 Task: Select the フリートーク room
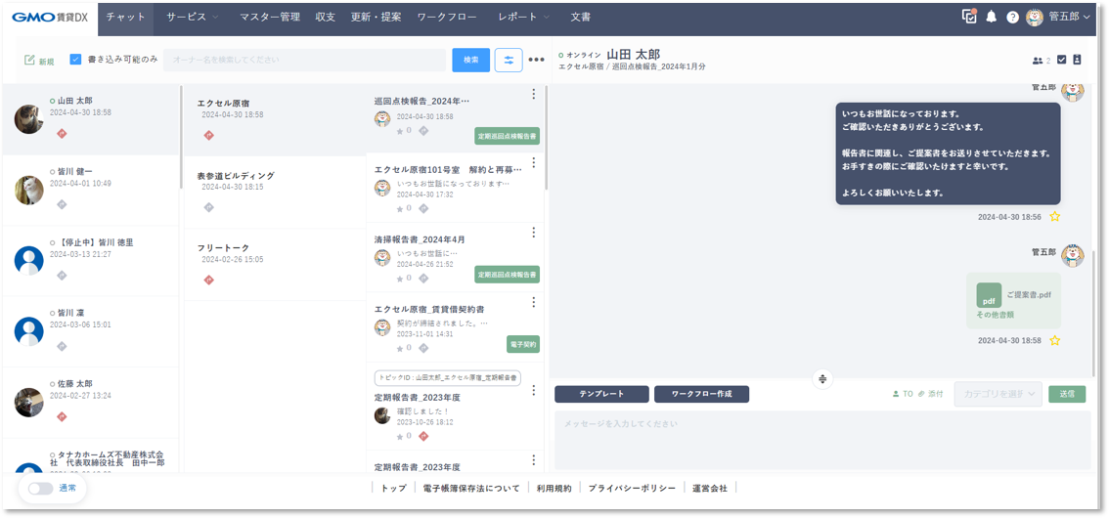[275, 264]
